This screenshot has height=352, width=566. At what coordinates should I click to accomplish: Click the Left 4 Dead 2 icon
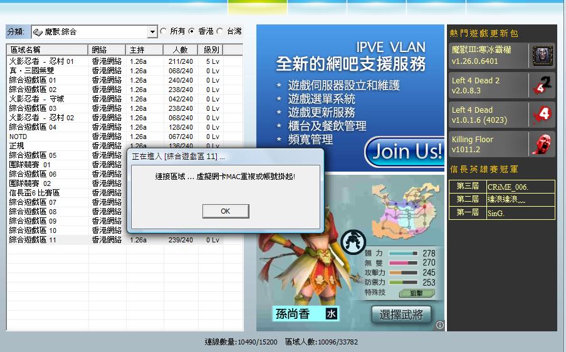543,85
